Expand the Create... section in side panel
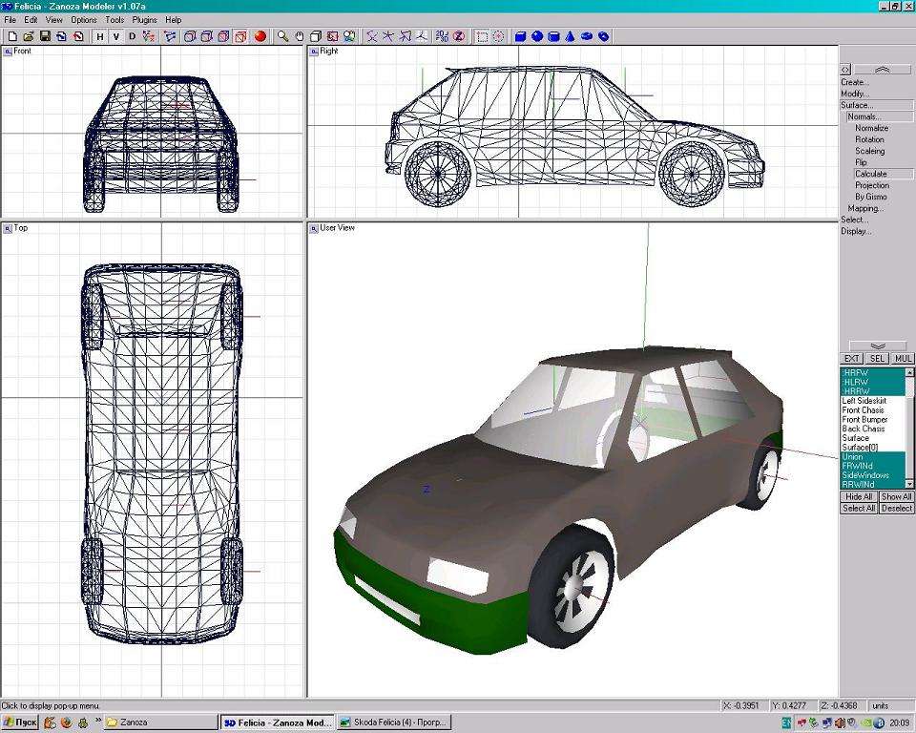The image size is (916, 733). pyautogui.click(x=855, y=82)
